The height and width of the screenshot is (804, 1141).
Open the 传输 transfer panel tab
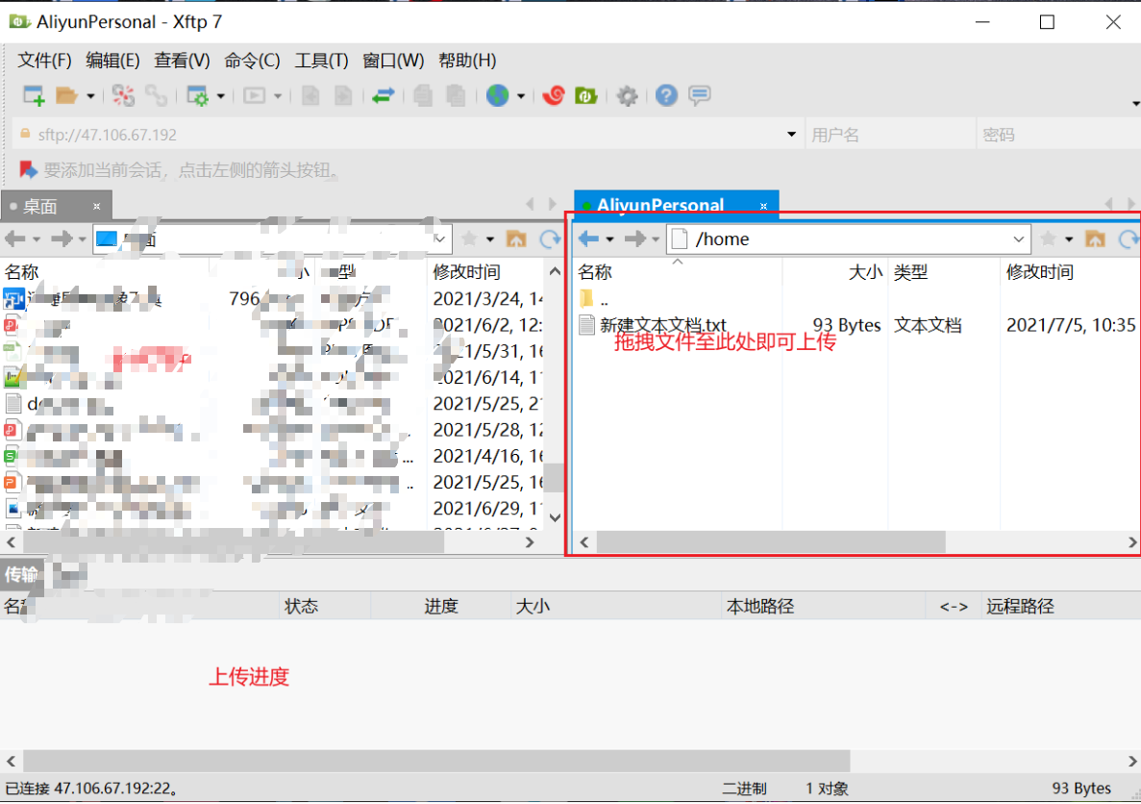(x=21, y=574)
